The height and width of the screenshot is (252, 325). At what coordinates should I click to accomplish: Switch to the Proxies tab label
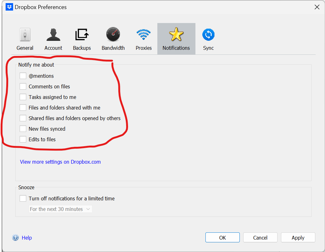144,48
